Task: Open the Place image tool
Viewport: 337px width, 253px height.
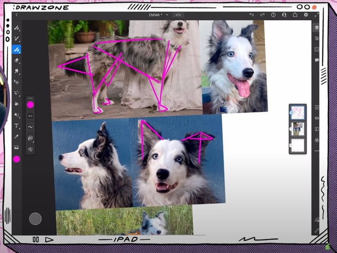Action: (x=17, y=147)
